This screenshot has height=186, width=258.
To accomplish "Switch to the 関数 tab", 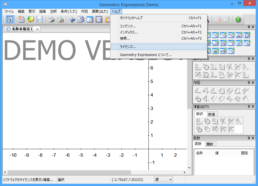I will [210, 144].
